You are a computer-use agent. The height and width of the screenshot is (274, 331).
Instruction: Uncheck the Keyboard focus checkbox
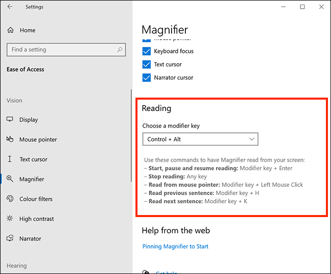146,51
